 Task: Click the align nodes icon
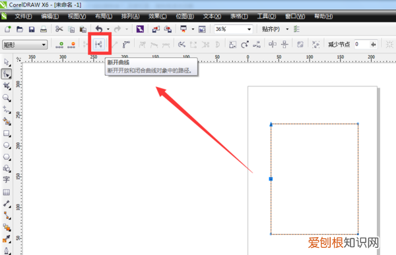click(x=257, y=45)
